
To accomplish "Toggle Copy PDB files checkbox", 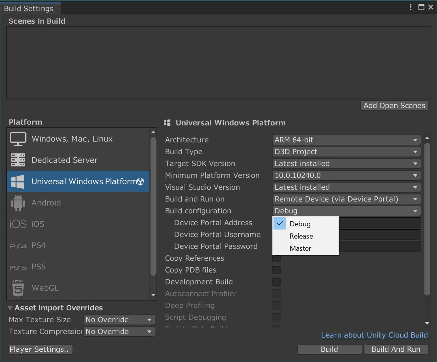I will coord(277,270).
